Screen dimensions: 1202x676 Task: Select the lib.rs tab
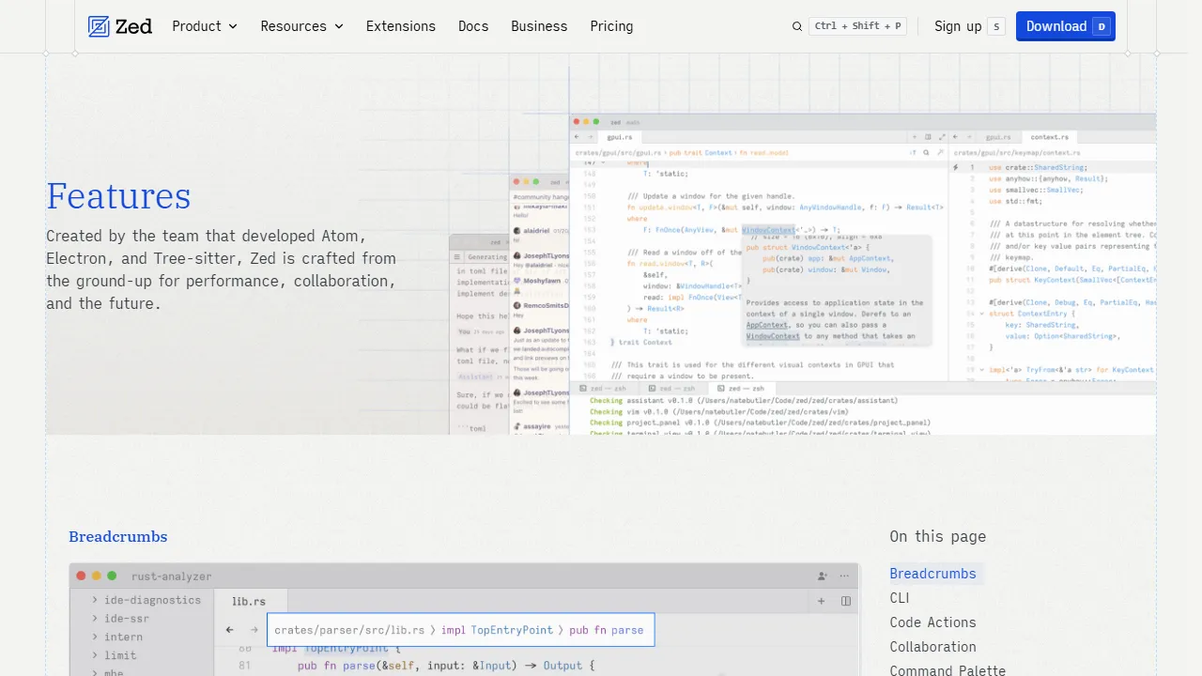click(x=249, y=601)
